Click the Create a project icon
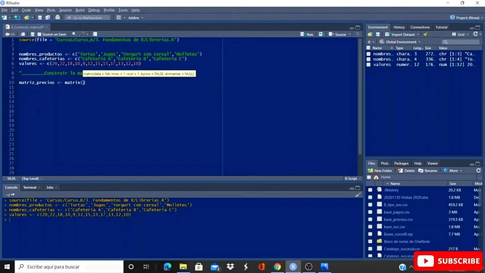The width and height of the screenshot is (485, 273). (x=17, y=18)
